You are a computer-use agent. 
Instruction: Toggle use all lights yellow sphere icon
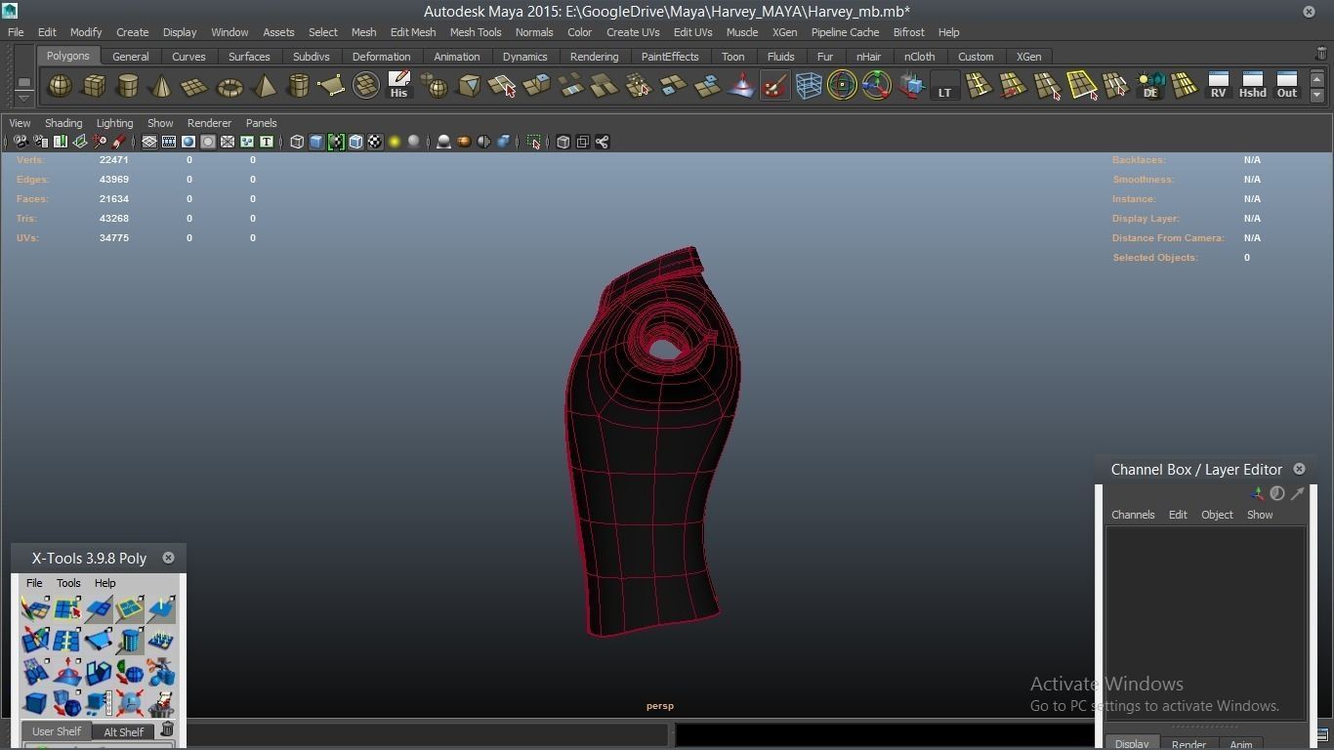point(395,142)
